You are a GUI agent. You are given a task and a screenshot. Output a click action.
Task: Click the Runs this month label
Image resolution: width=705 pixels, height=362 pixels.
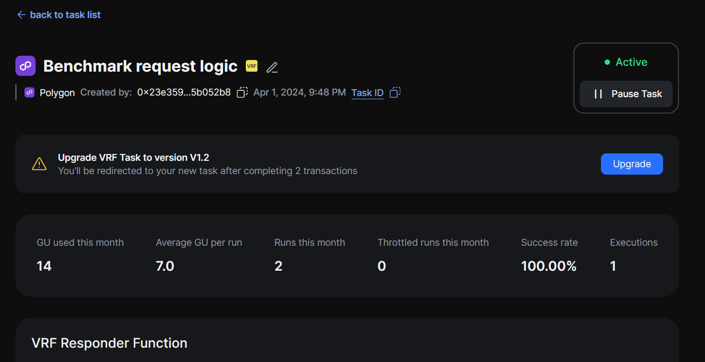309,243
